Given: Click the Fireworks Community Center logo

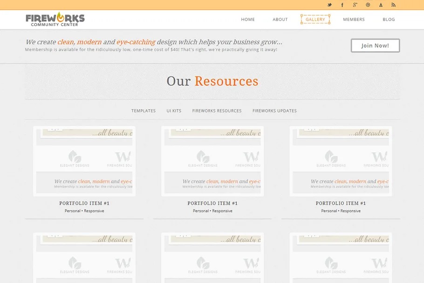Looking at the screenshot, I should (x=55, y=20).
